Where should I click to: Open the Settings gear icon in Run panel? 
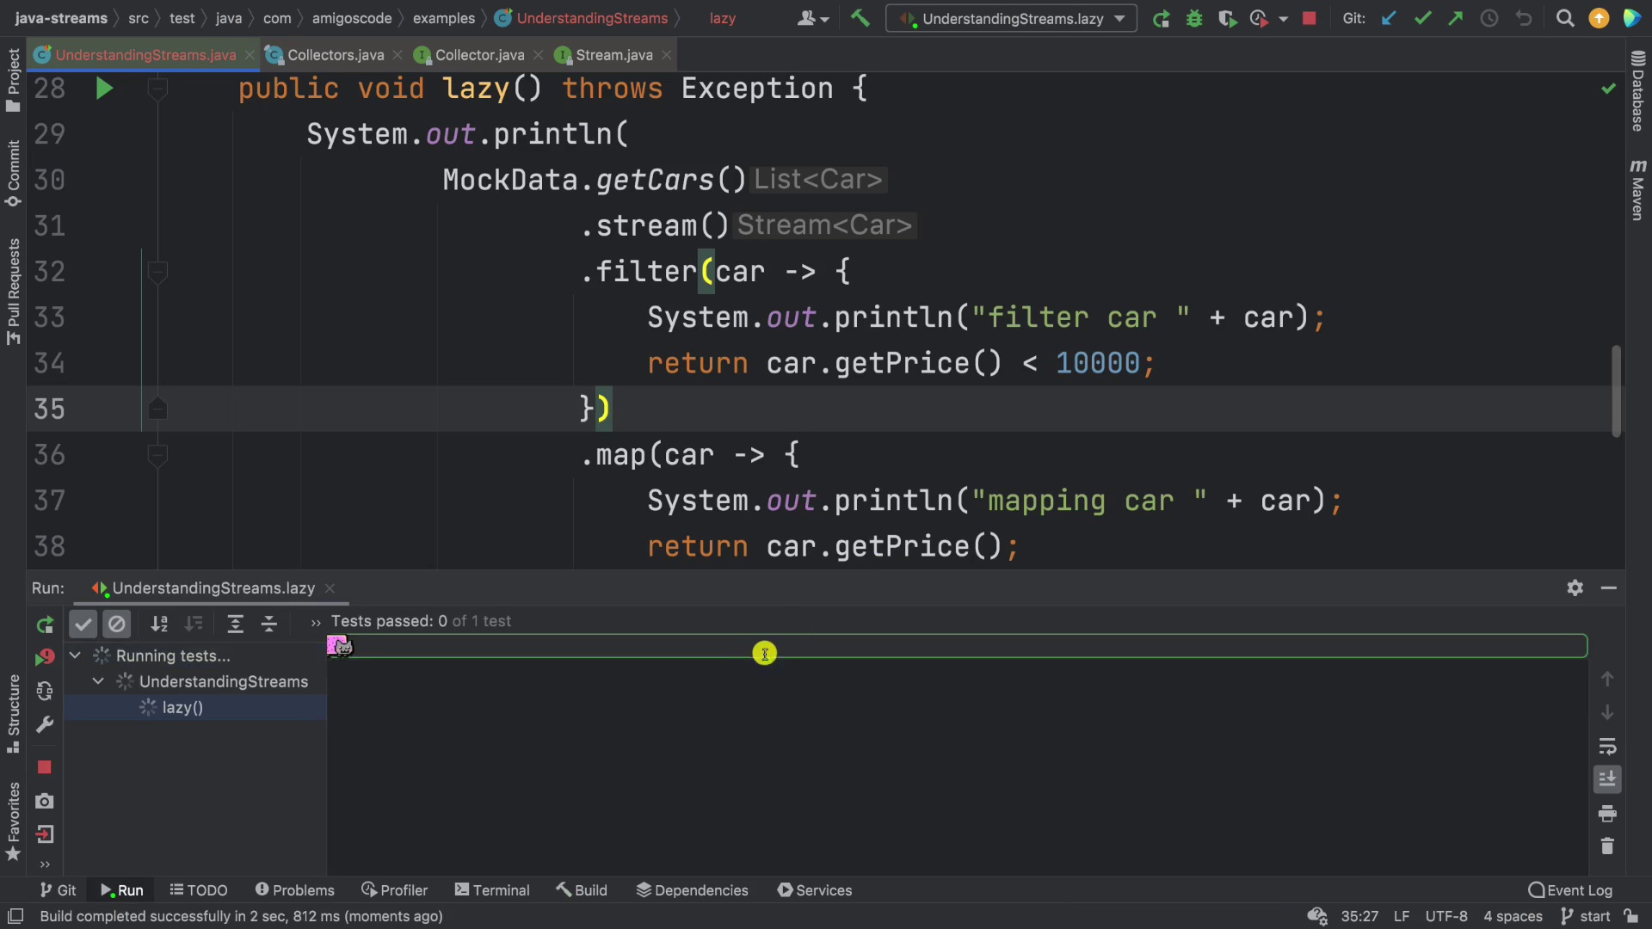click(1575, 588)
